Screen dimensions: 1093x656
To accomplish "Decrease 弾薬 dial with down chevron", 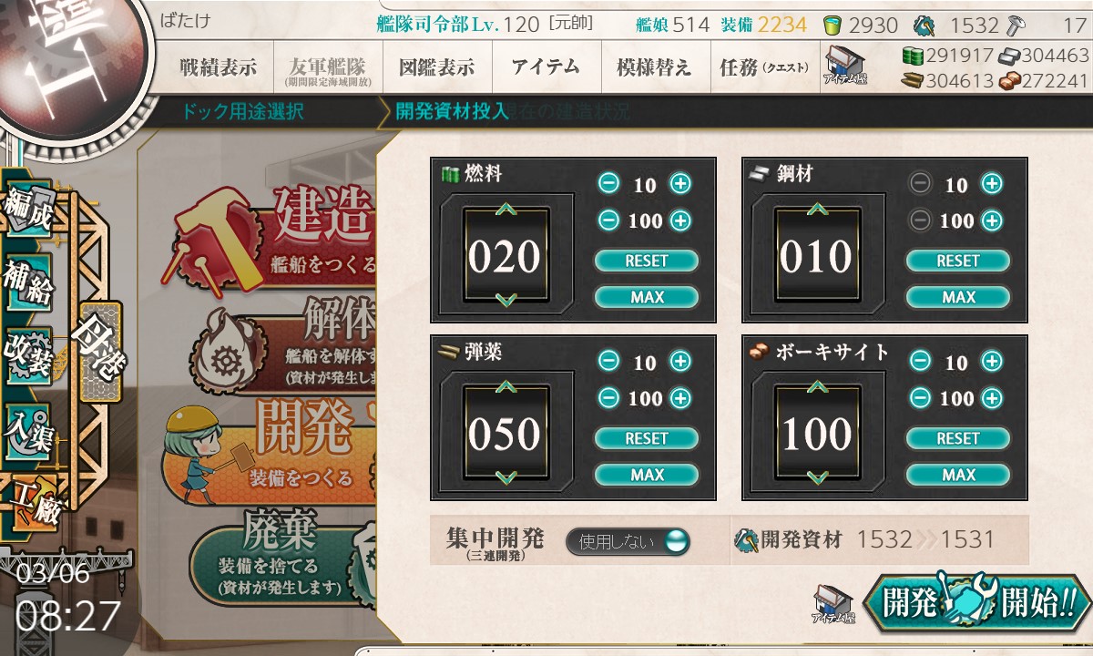I will click(506, 477).
